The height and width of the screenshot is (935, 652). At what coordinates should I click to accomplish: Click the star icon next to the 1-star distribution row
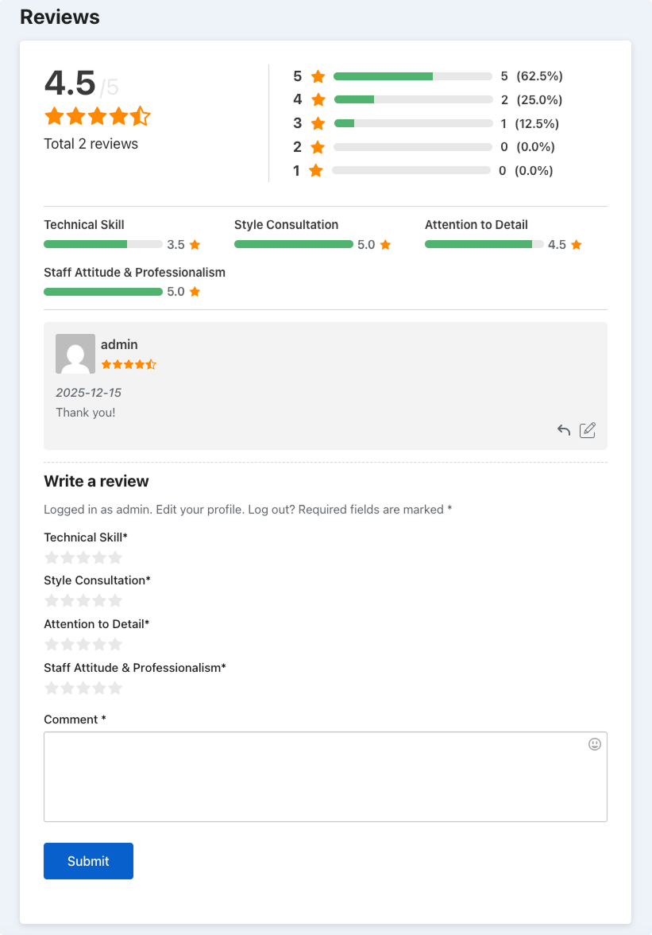pyautogui.click(x=317, y=170)
